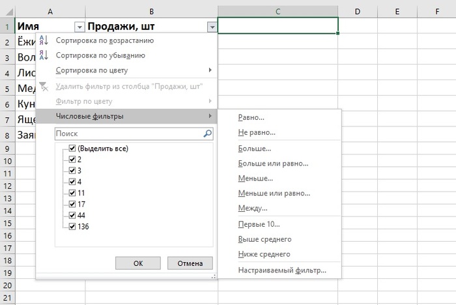Uncheck the "(Выделить все)" checkbox

coord(72,149)
